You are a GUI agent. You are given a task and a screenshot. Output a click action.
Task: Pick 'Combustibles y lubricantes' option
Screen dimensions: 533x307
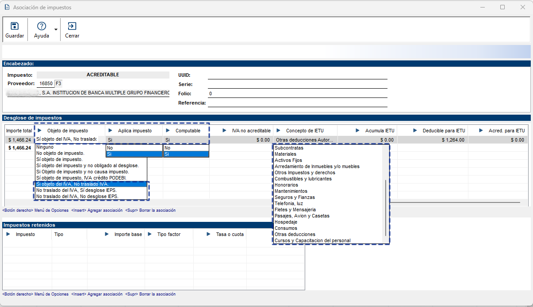click(x=303, y=179)
